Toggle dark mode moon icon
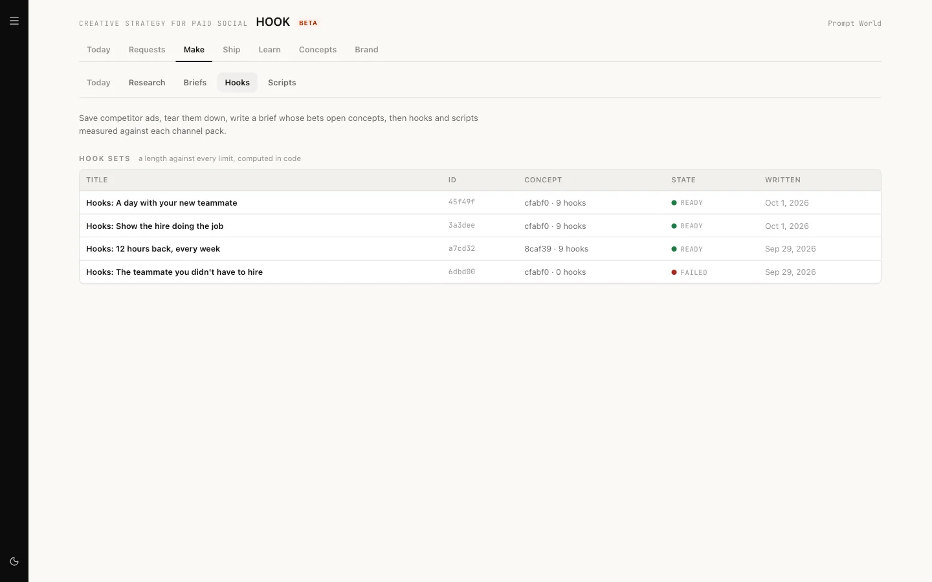This screenshot has height=582, width=932. pos(14,561)
